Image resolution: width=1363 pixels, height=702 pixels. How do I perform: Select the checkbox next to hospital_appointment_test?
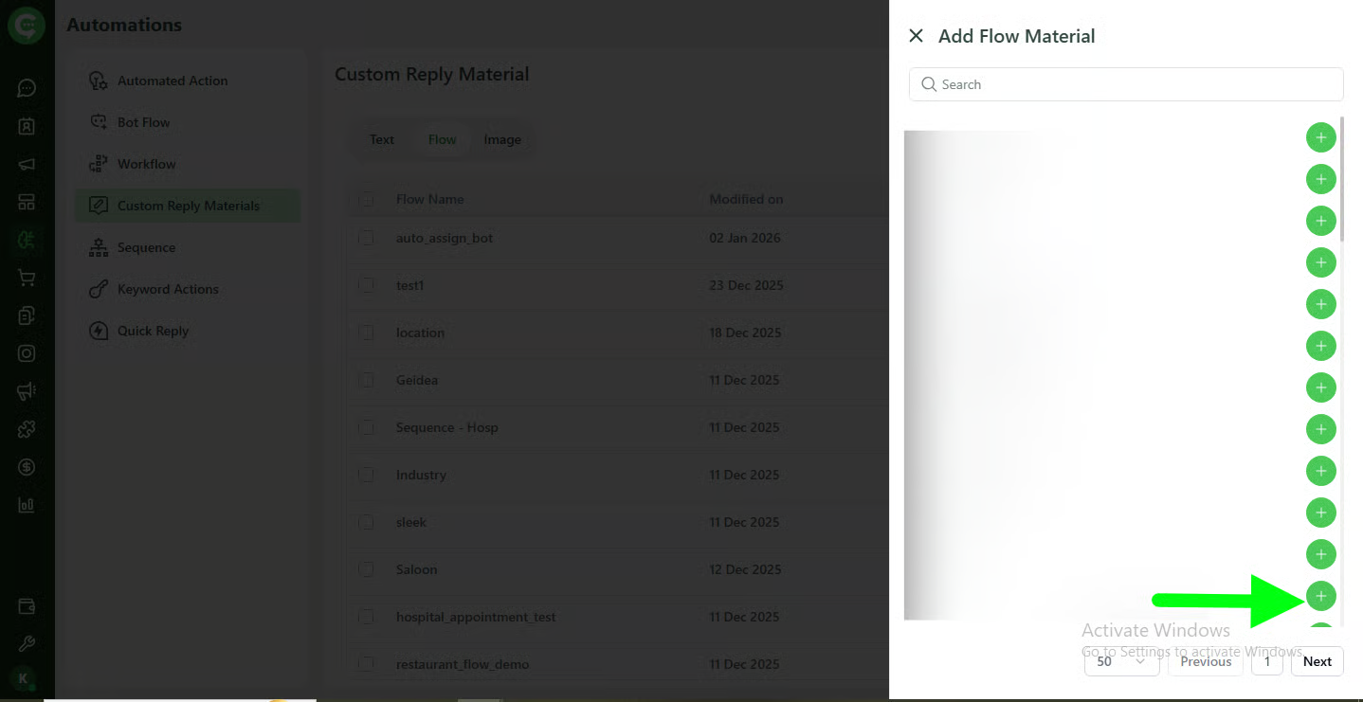coord(366,617)
